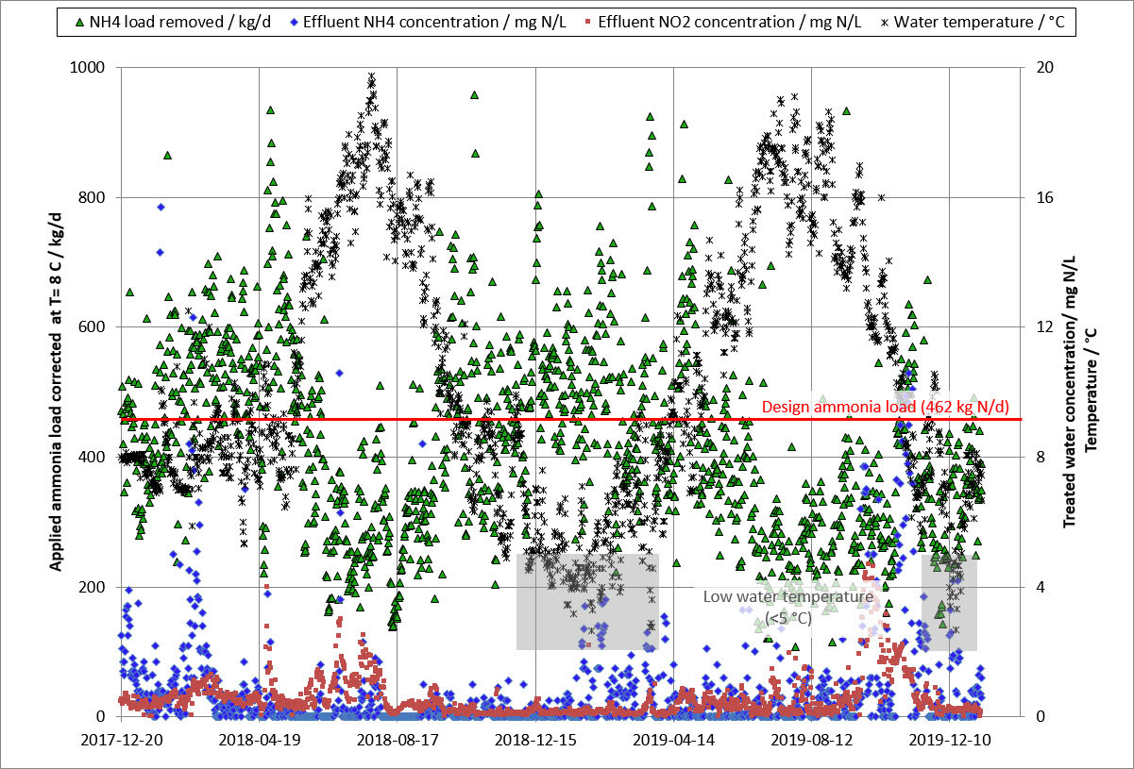
Task: Click the x-axis date label 2018-08-17
Action: point(397,740)
